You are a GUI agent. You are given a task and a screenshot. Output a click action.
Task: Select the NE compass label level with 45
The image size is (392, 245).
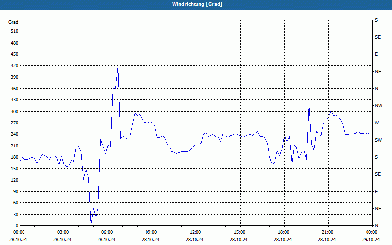[378, 209]
